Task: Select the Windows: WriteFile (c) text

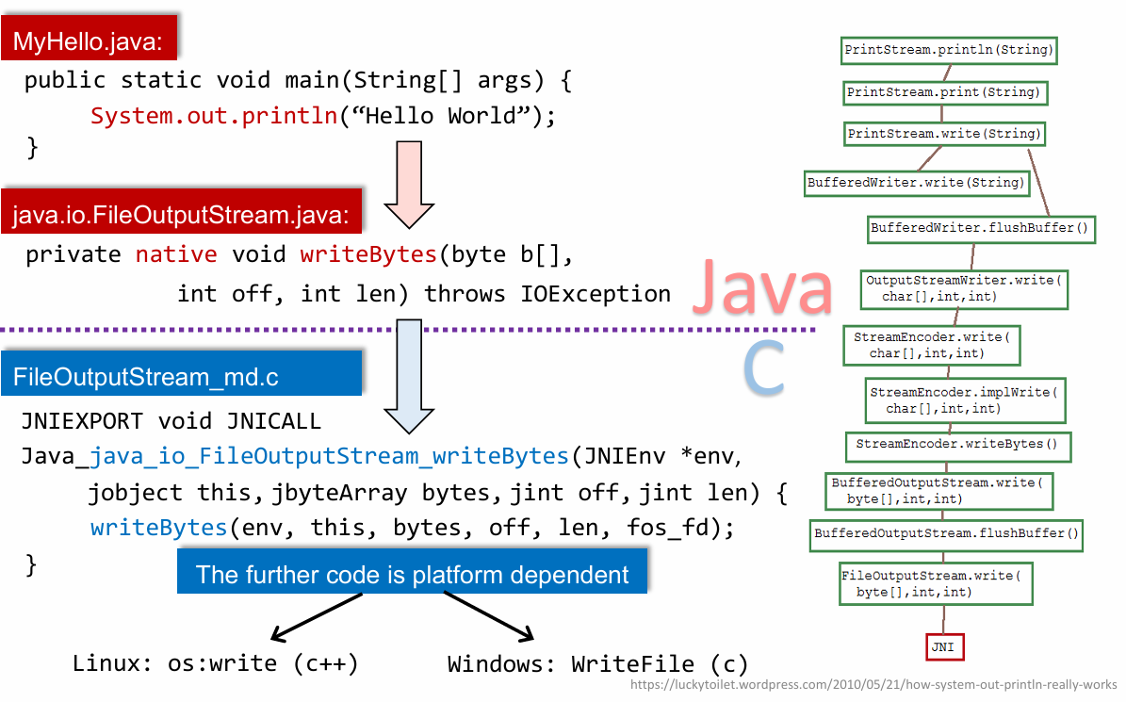Action: click(597, 663)
